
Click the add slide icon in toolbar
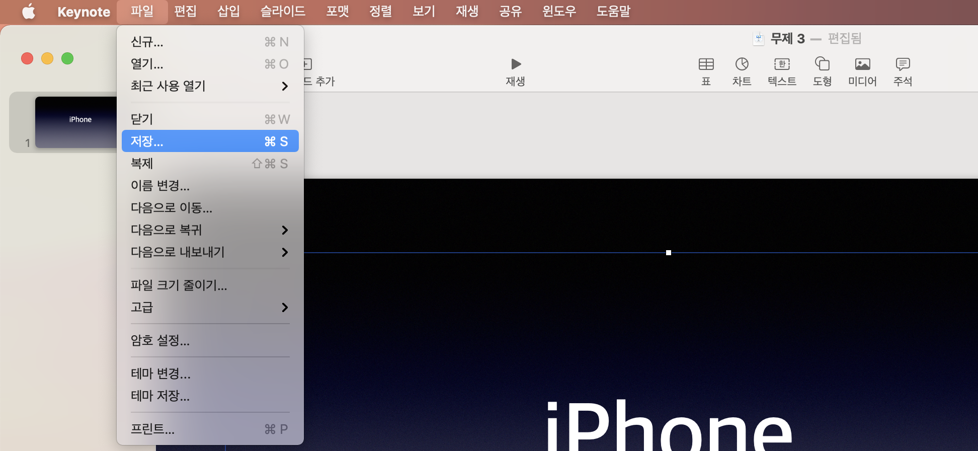click(308, 64)
